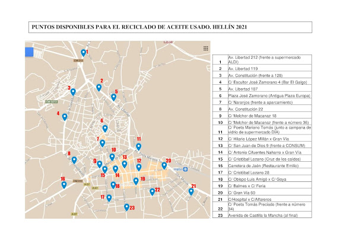Select 'C/ Balmes x C/ Feria' row
The image size is (340, 240).
[262, 185]
